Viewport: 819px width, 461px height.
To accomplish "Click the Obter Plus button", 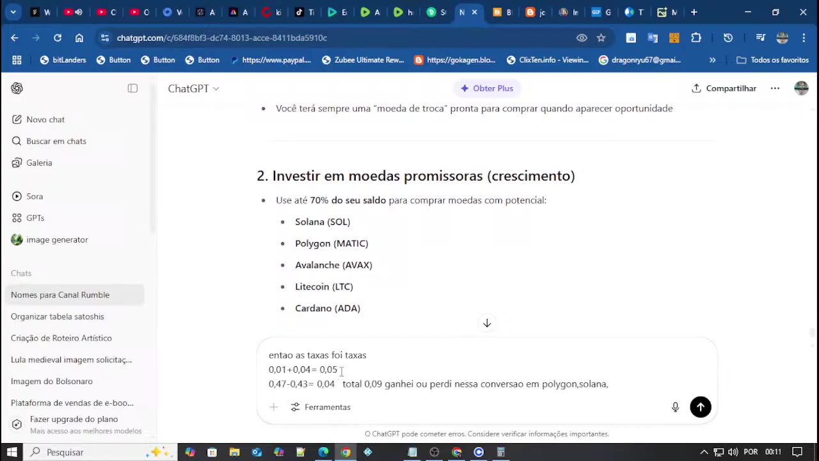I will point(487,88).
